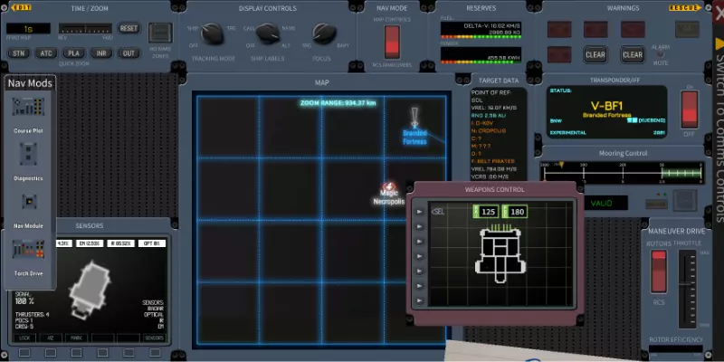Click the ship schematic in weapons control

click(x=501, y=253)
